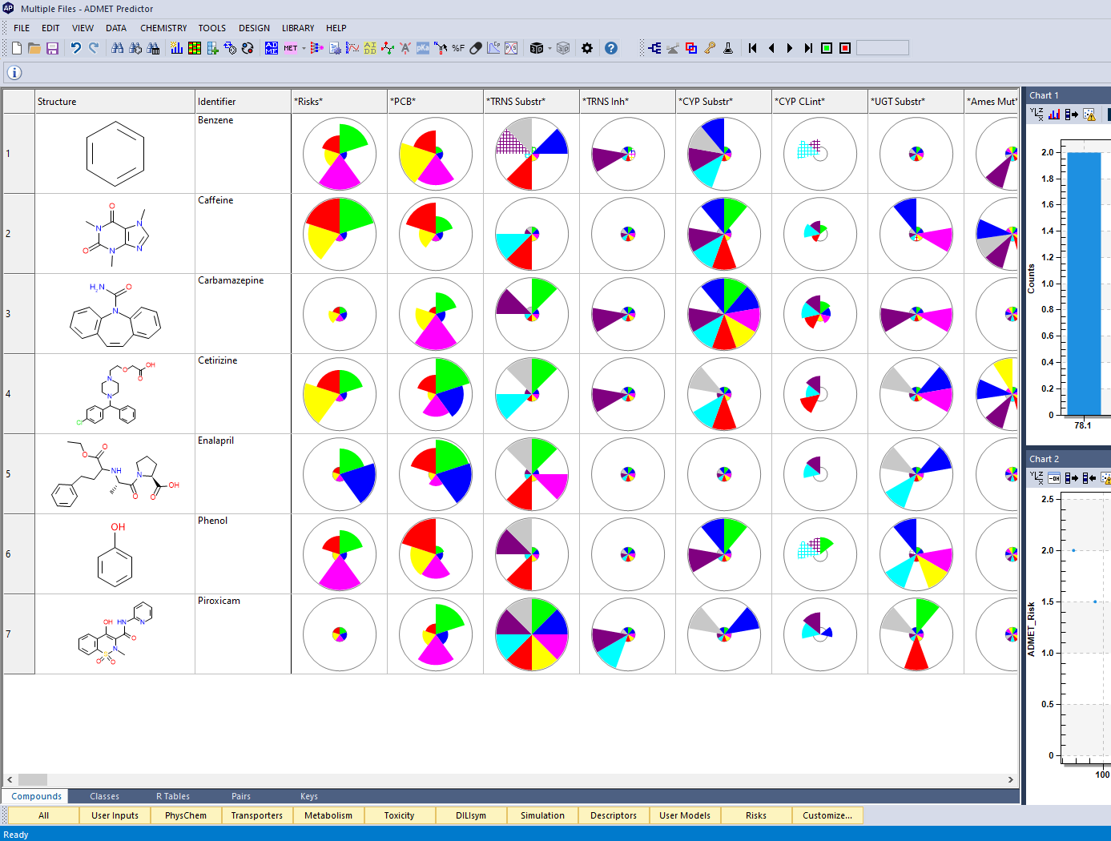Click Benzene's Risks pie chart

pyautogui.click(x=340, y=154)
